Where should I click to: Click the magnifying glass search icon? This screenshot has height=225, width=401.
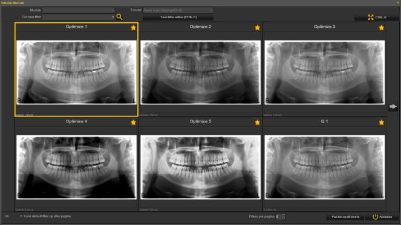[x=119, y=17]
